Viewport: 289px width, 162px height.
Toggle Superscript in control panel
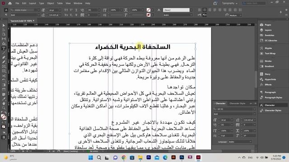71,10
